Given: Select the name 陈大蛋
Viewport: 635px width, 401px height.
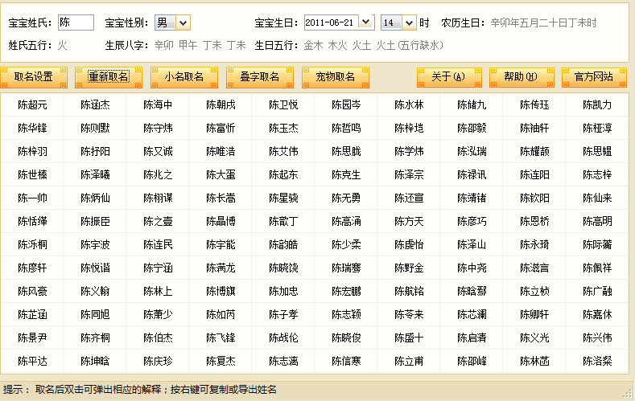Looking at the screenshot, I should (x=221, y=174).
